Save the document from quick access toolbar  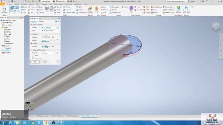[x=11, y=1]
